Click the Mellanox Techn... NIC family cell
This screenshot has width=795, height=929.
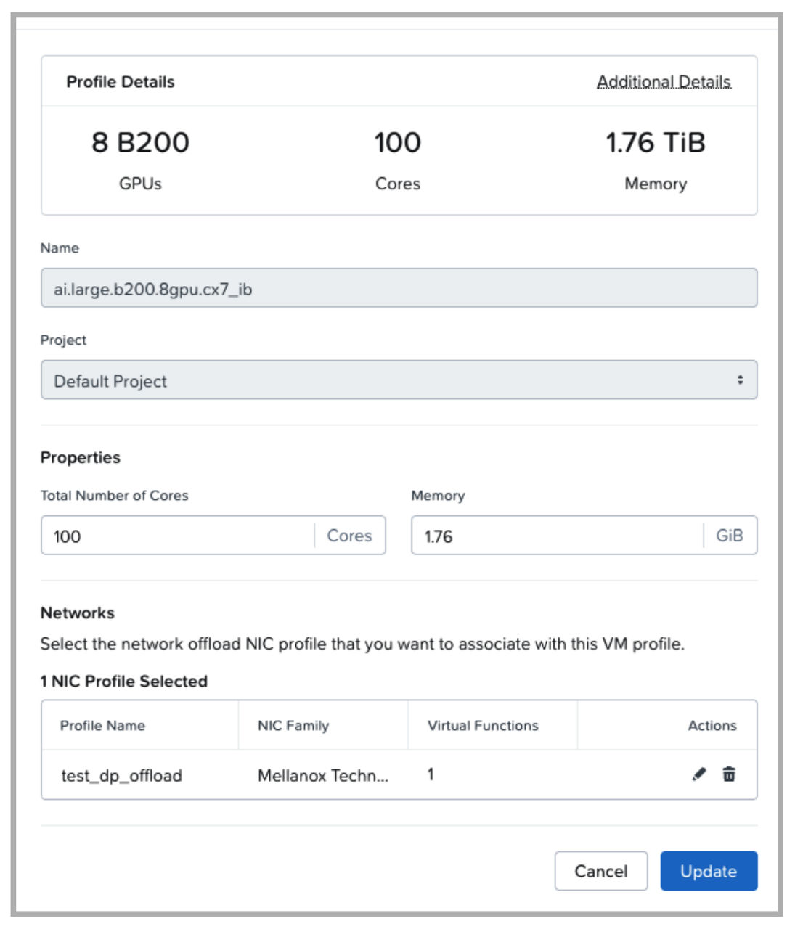click(323, 775)
